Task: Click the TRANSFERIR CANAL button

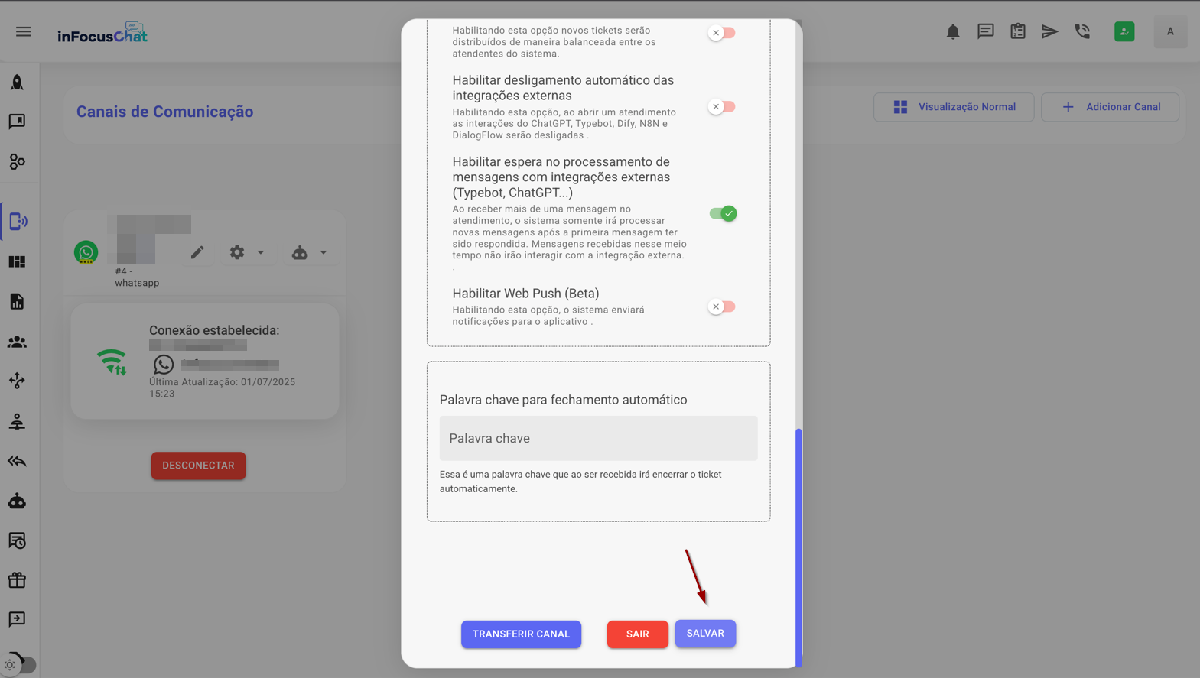Action: click(521, 634)
